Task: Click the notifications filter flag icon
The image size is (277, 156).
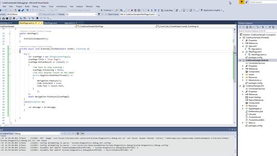Action: click(242, 2)
